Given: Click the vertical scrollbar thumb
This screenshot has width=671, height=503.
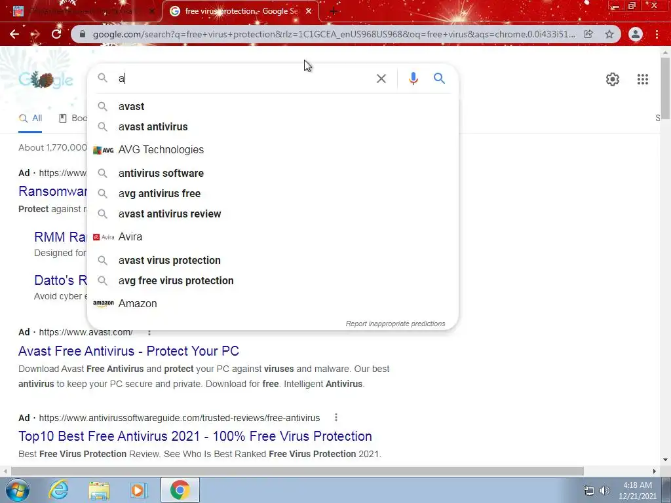Looking at the screenshot, I should point(665,88).
